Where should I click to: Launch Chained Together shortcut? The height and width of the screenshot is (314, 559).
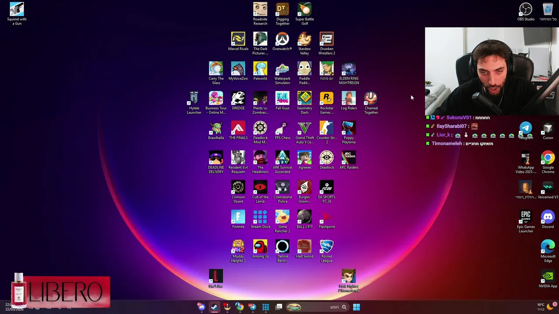point(371,102)
